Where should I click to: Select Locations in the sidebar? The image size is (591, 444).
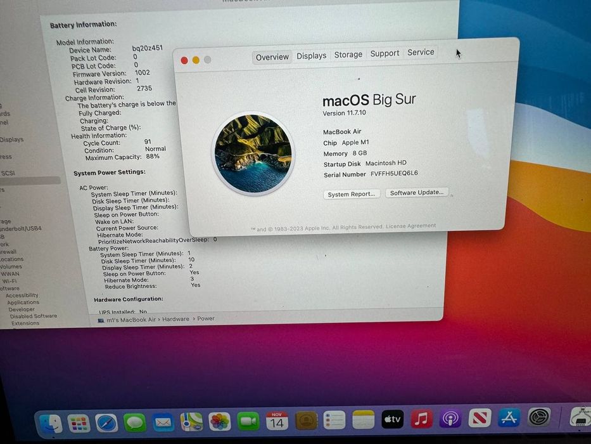pyautogui.click(x=11, y=259)
